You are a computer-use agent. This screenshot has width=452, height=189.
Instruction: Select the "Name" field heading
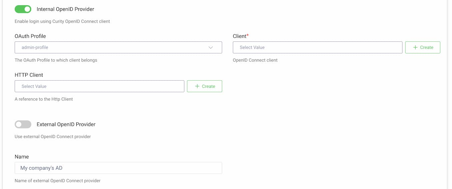click(x=22, y=157)
